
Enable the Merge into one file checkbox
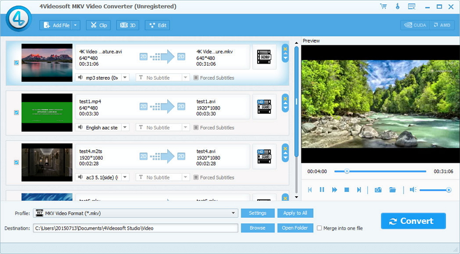tap(319, 228)
